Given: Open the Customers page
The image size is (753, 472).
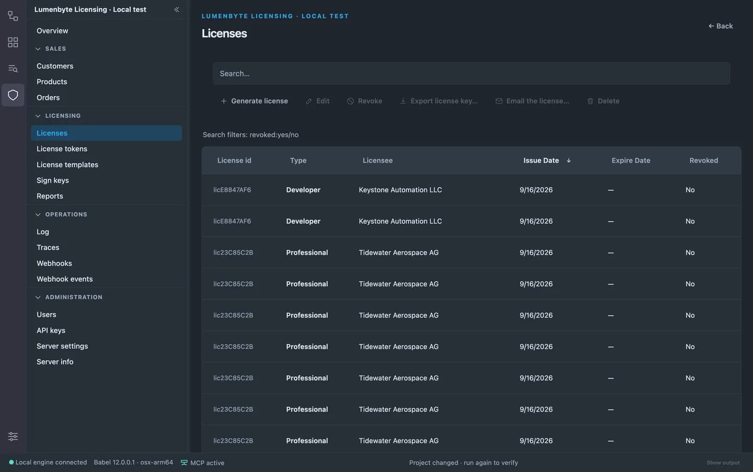Looking at the screenshot, I should (x=107, y=66).
